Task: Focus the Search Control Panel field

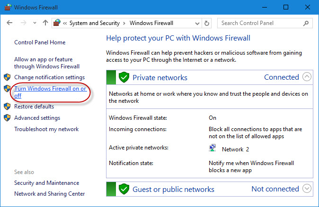Action: (259, 23)
